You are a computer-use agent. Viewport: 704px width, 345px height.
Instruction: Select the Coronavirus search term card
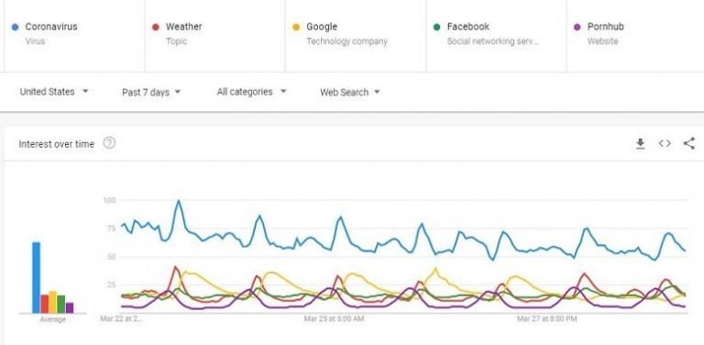coord(74,35)
